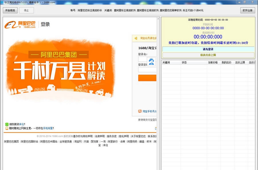Open the 法律声明 link
Image resolution: width=258 pixels, height=170 pixels.
pos(100,136)
